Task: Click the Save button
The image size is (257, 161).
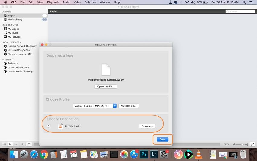Action: [x=162, y=139]
